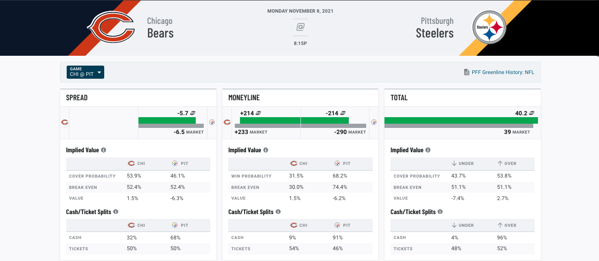Click the Bears team name in header
599x261 pixels.
(160, 28)
